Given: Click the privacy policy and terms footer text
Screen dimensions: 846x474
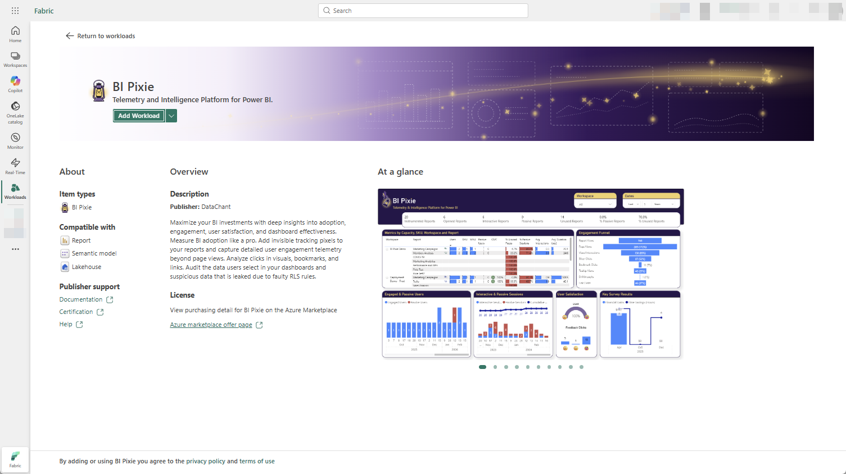Looking at the screenshot, I should pos(167,462).
